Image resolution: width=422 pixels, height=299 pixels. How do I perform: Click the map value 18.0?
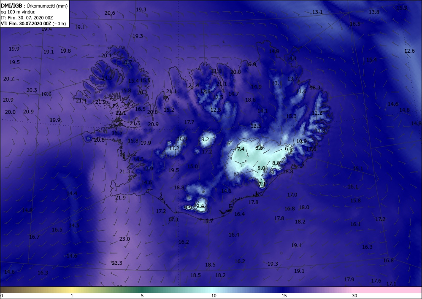click(x=304, y=207)
